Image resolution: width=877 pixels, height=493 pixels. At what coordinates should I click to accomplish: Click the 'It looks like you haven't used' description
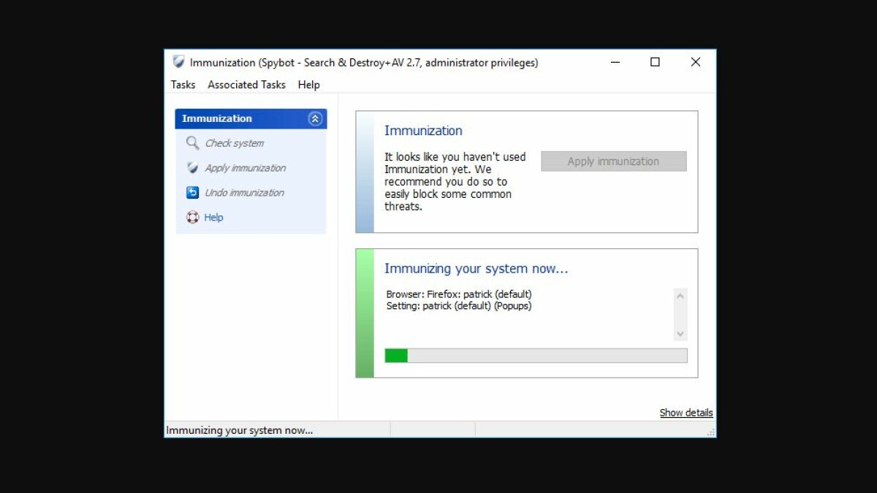click(x=455, y=182)
